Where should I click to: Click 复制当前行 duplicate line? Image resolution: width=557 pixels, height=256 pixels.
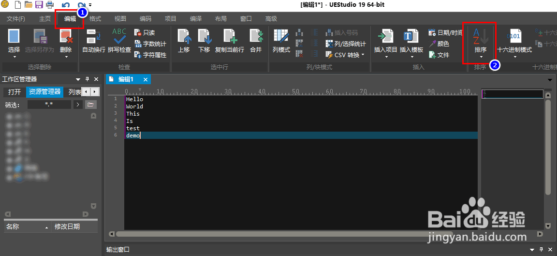pyautogui.click(x=230, y=41)
